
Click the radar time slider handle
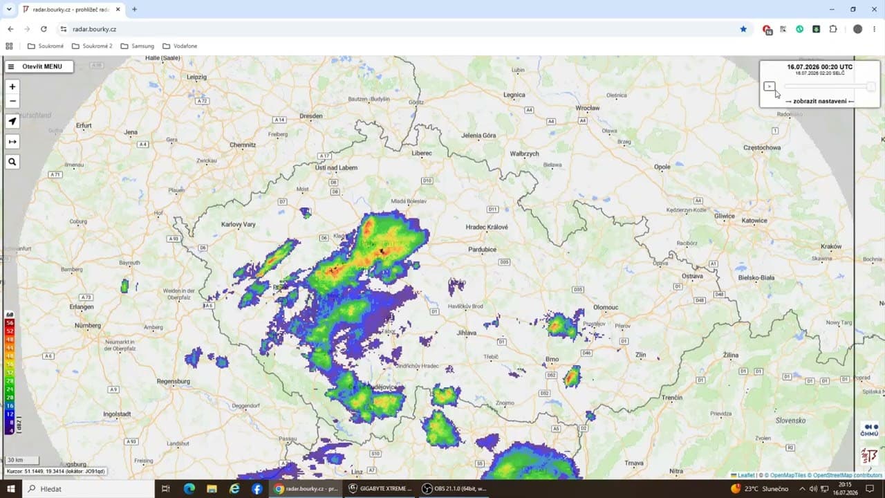(x=870, y=86)
